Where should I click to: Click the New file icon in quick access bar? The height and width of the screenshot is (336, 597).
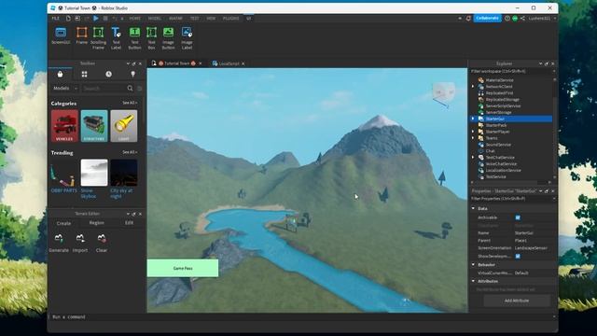click(68, 19)
